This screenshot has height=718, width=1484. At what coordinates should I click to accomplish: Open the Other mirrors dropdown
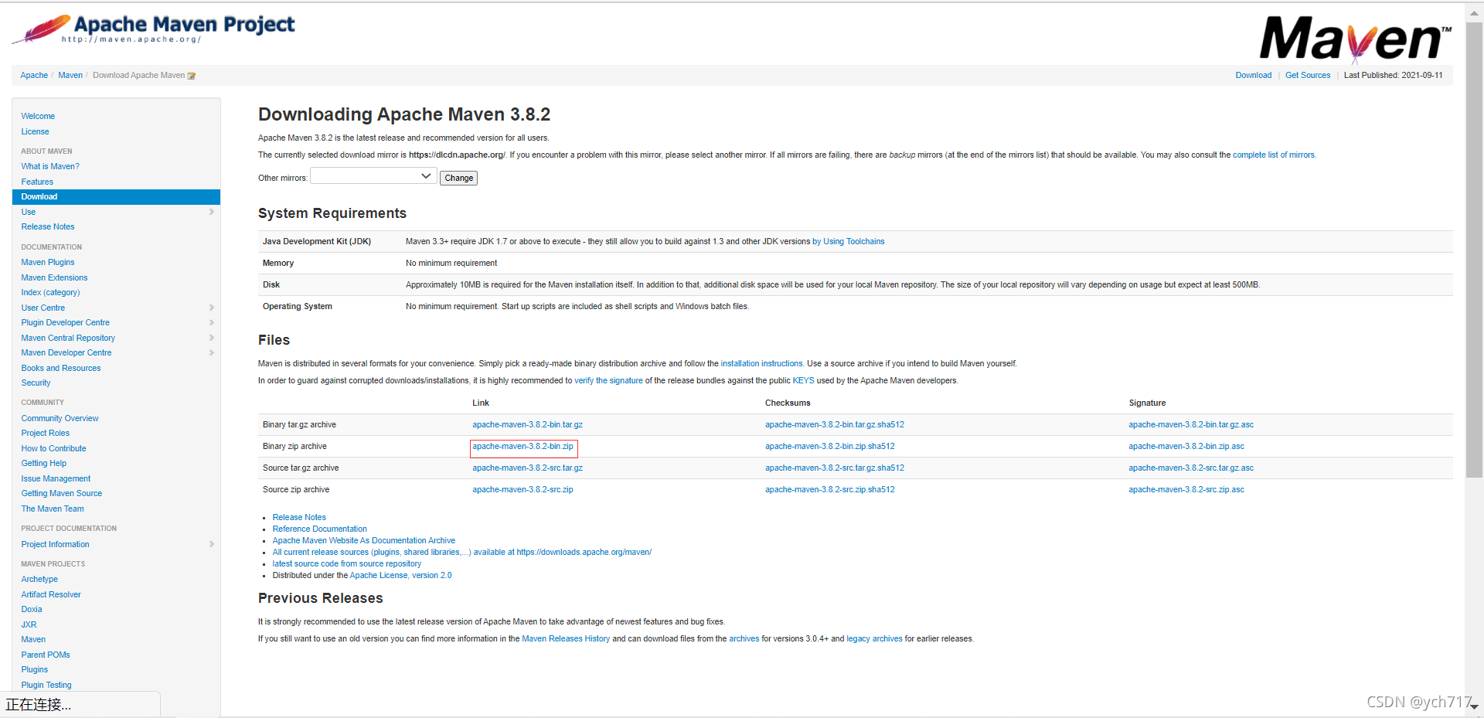click(373, 177)
